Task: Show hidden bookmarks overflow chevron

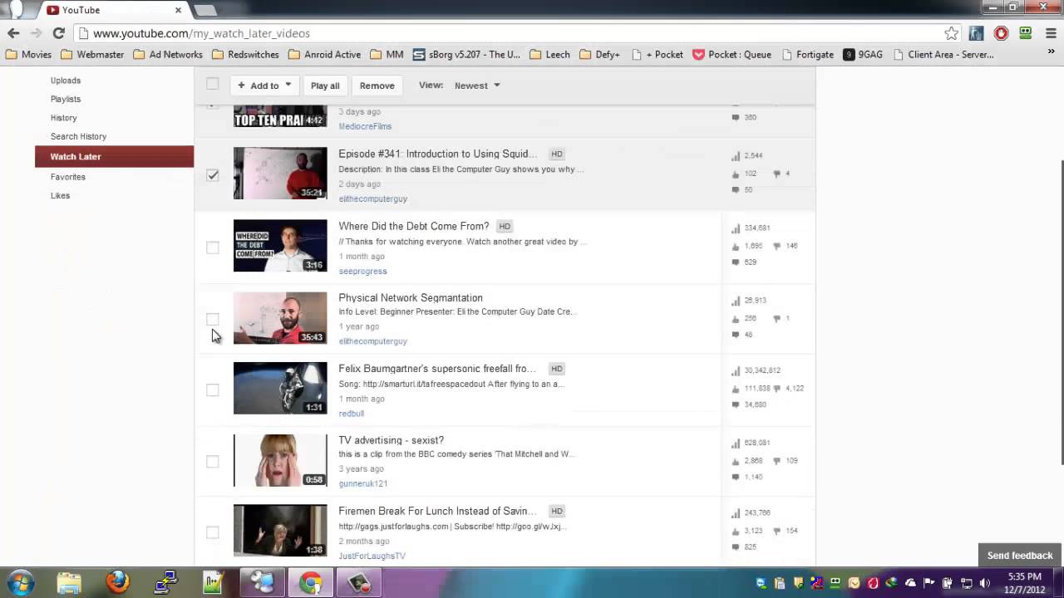Action: [1052, 51]
